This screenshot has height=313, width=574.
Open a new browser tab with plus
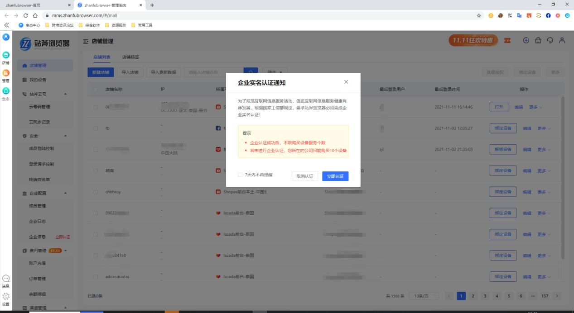coord(152,5)
